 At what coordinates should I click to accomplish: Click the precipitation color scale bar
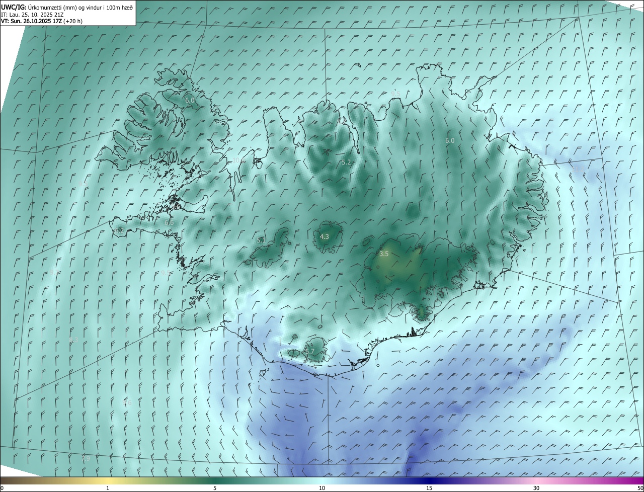(322, 480)
